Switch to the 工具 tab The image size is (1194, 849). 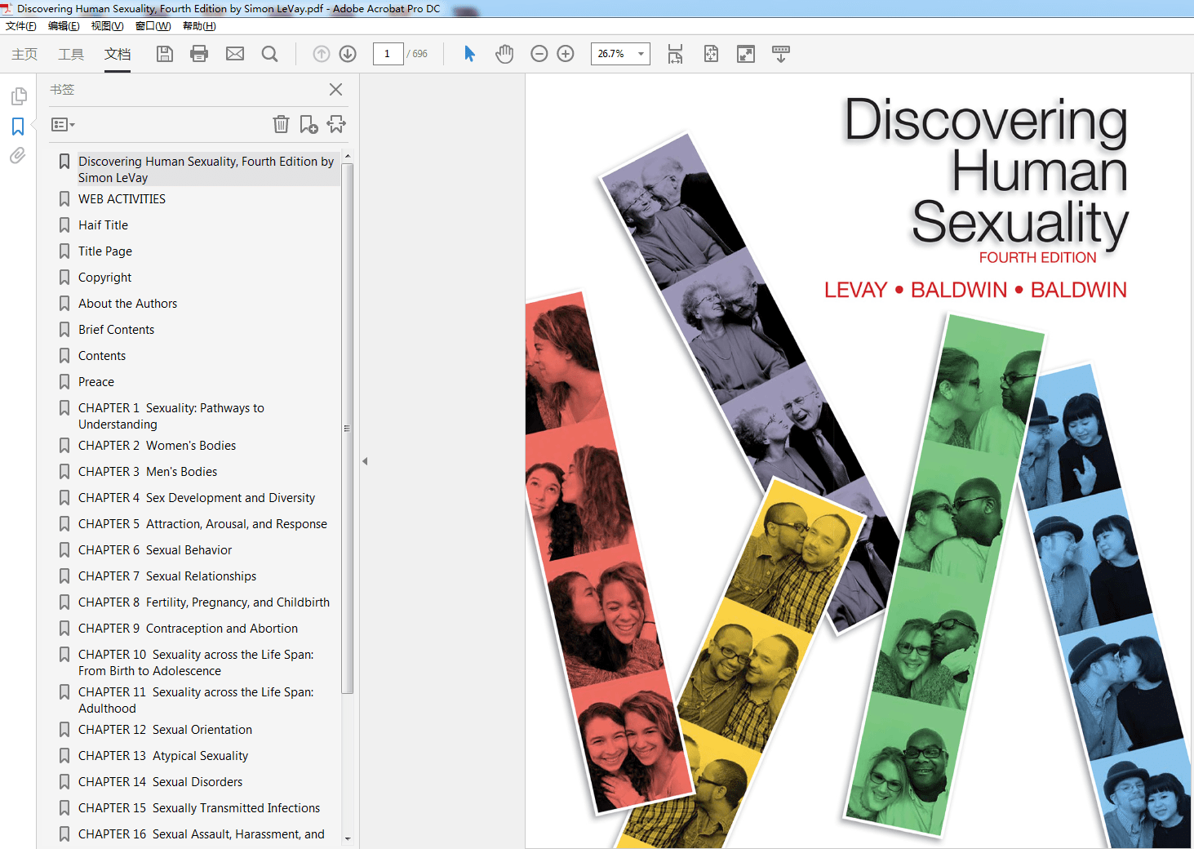[71, 54]
